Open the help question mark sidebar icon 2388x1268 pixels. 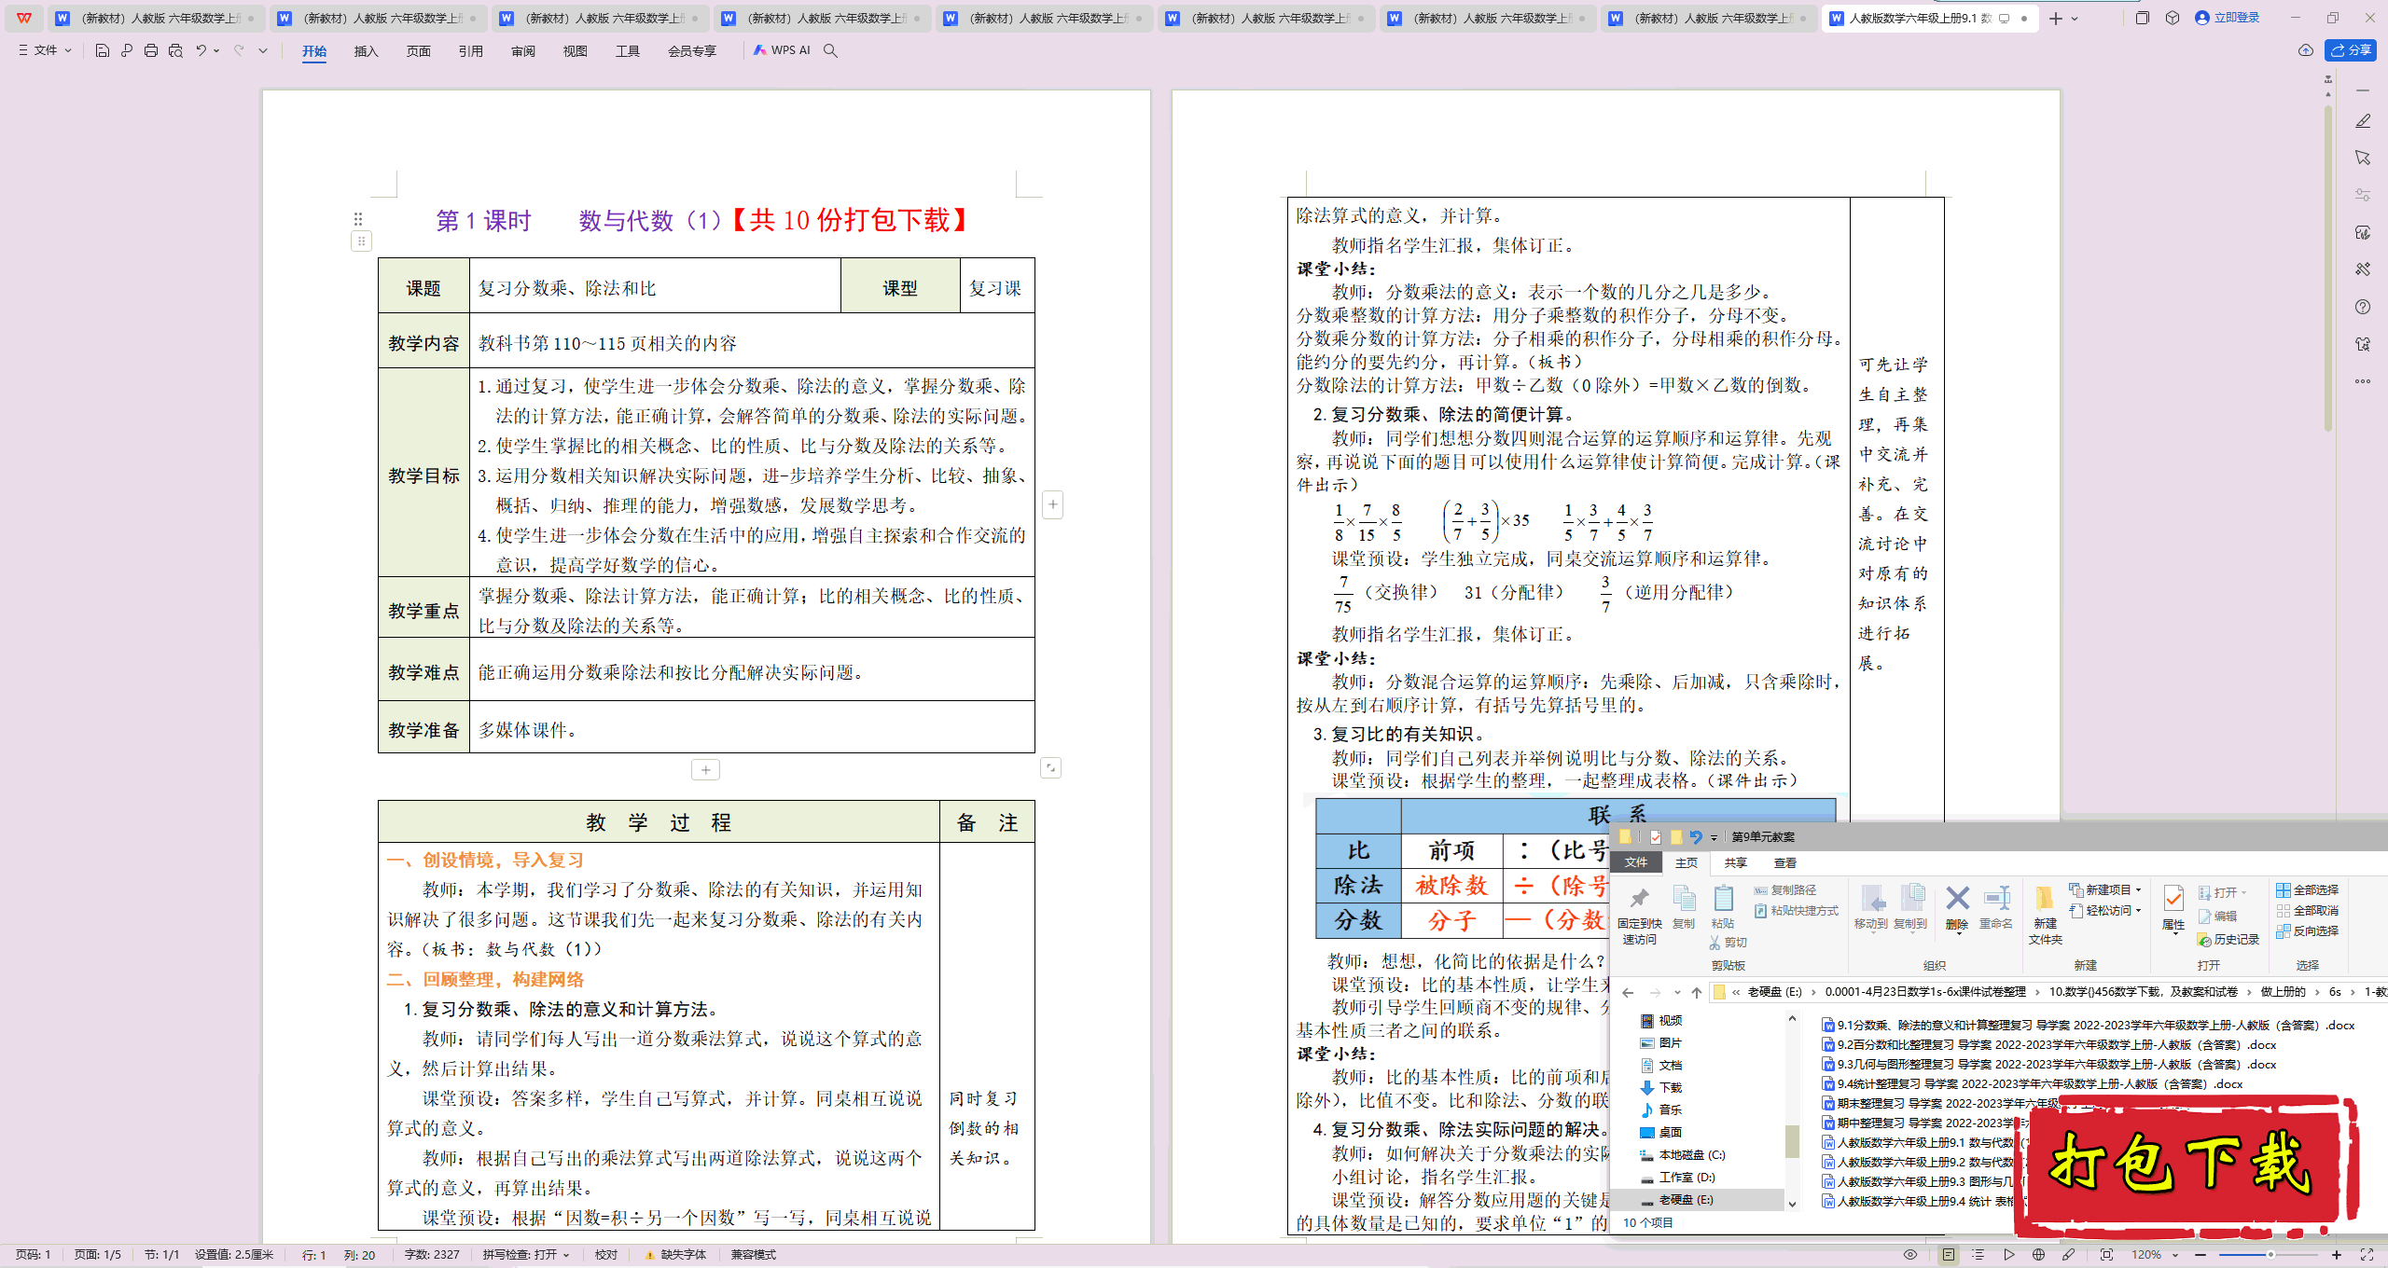(x=2363, y=307)
